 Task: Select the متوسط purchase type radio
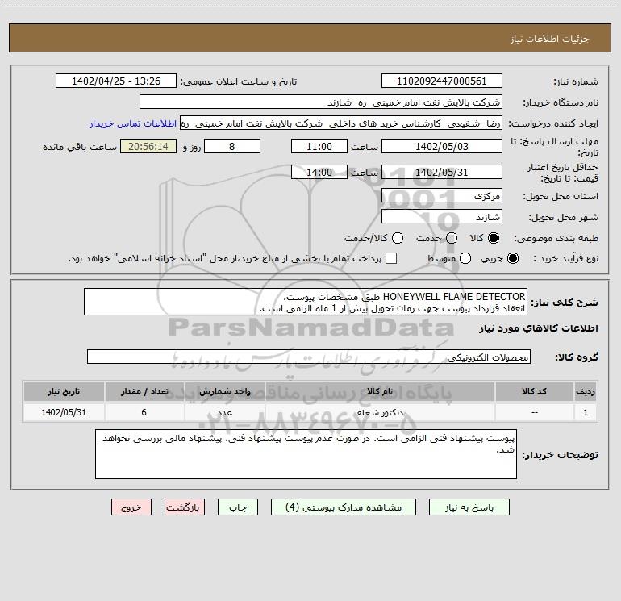click(x=465, y=258)
